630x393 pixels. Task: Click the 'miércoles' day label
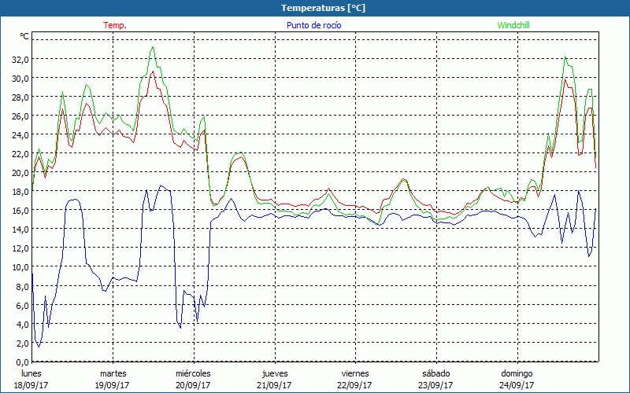[x=193, y=373]
